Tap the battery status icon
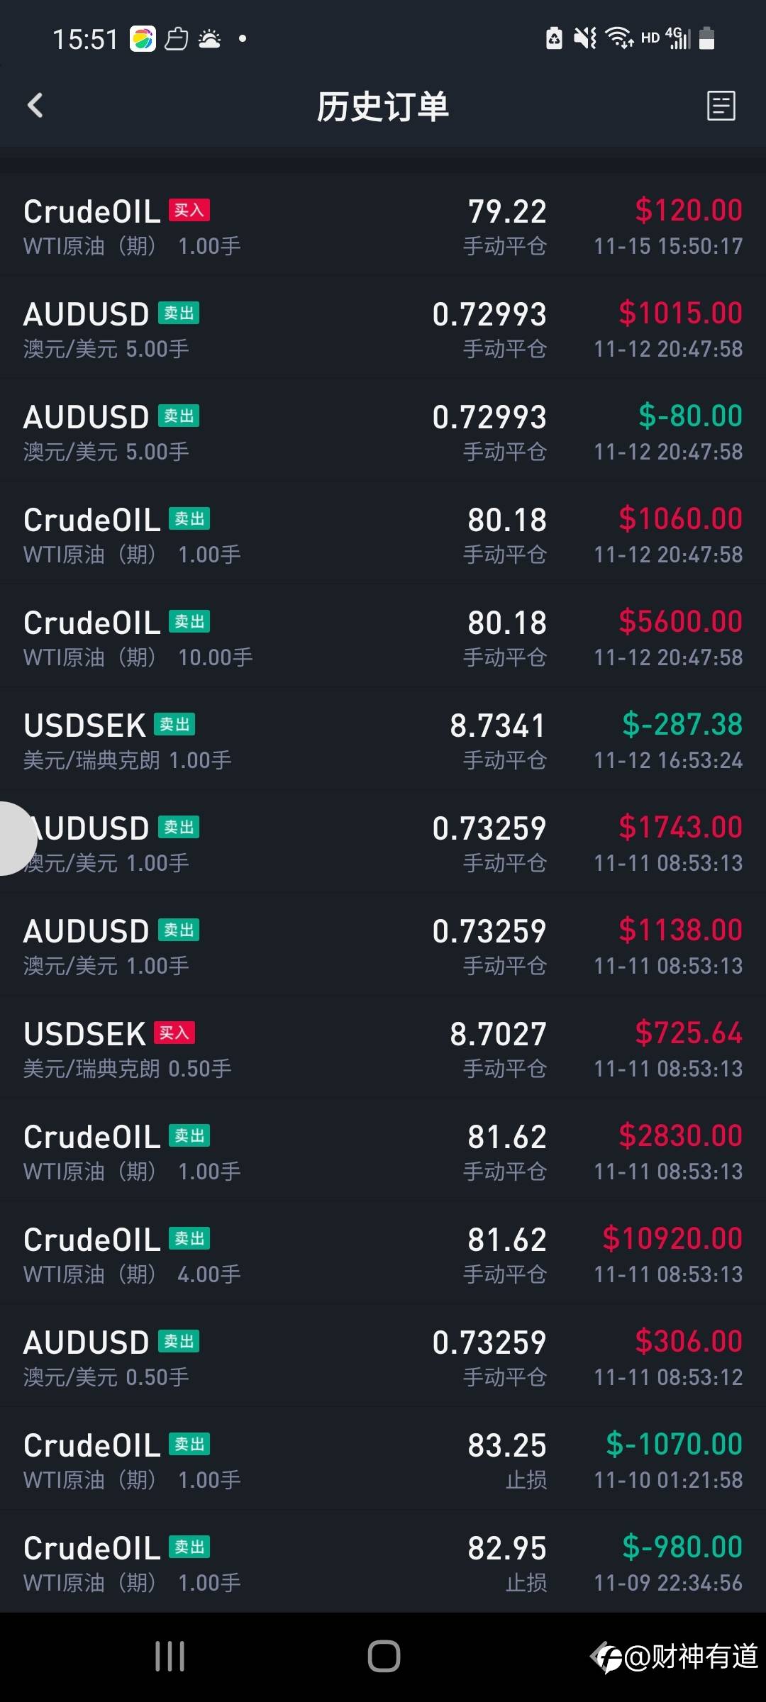The width and height of the screenshot is (766, 1702). click(706, 38)
